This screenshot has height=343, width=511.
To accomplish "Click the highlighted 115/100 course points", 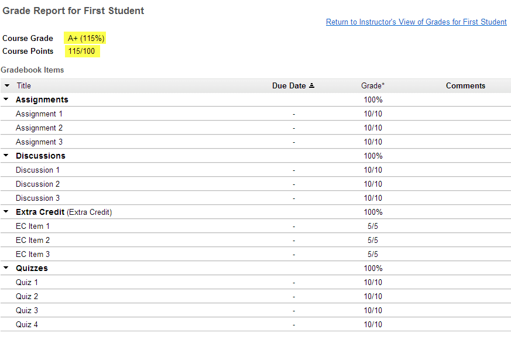I will (x=82, y=51).
